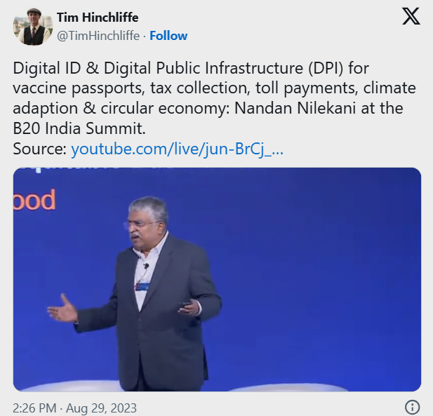Image resolution: width=433 pixels, height=416 pixels.
Task: Follow Tim Hinchliffe
Action: (168, 35)
